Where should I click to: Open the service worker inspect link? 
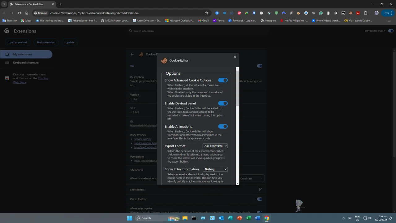pyautogui.click(x=143, y=139)
